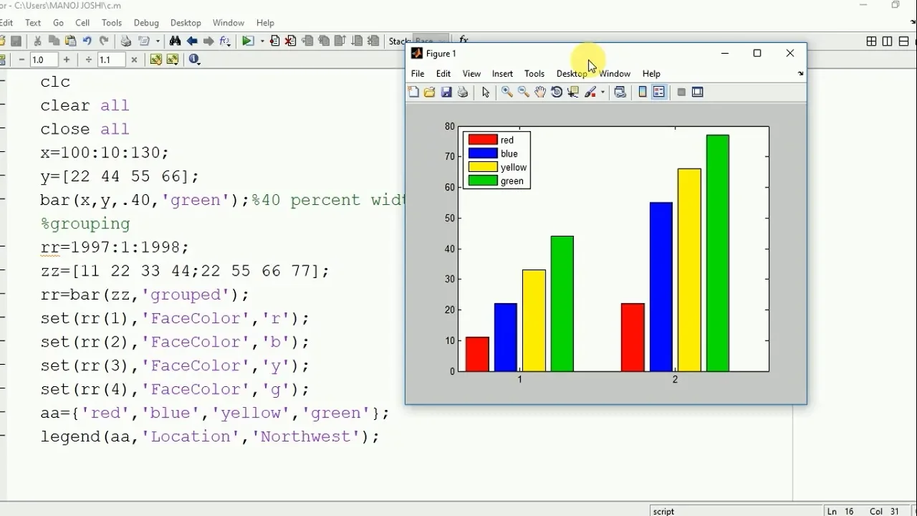Toggle the Pan hand tool in Figure 1
The width and height of the screenshot is (917, 516).
540,92
